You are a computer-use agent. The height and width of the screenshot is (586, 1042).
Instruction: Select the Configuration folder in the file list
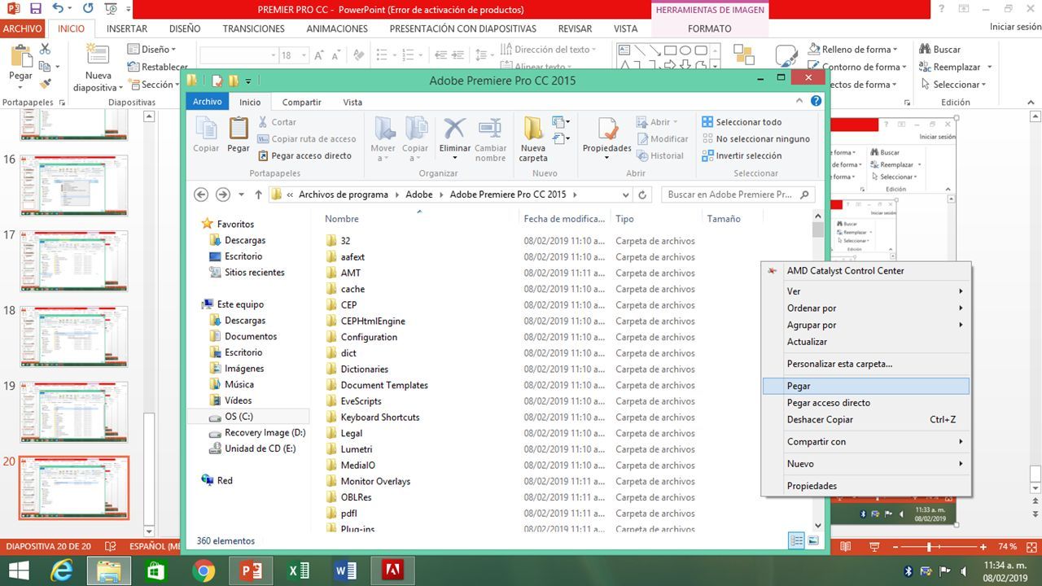(x=369, y=337)
